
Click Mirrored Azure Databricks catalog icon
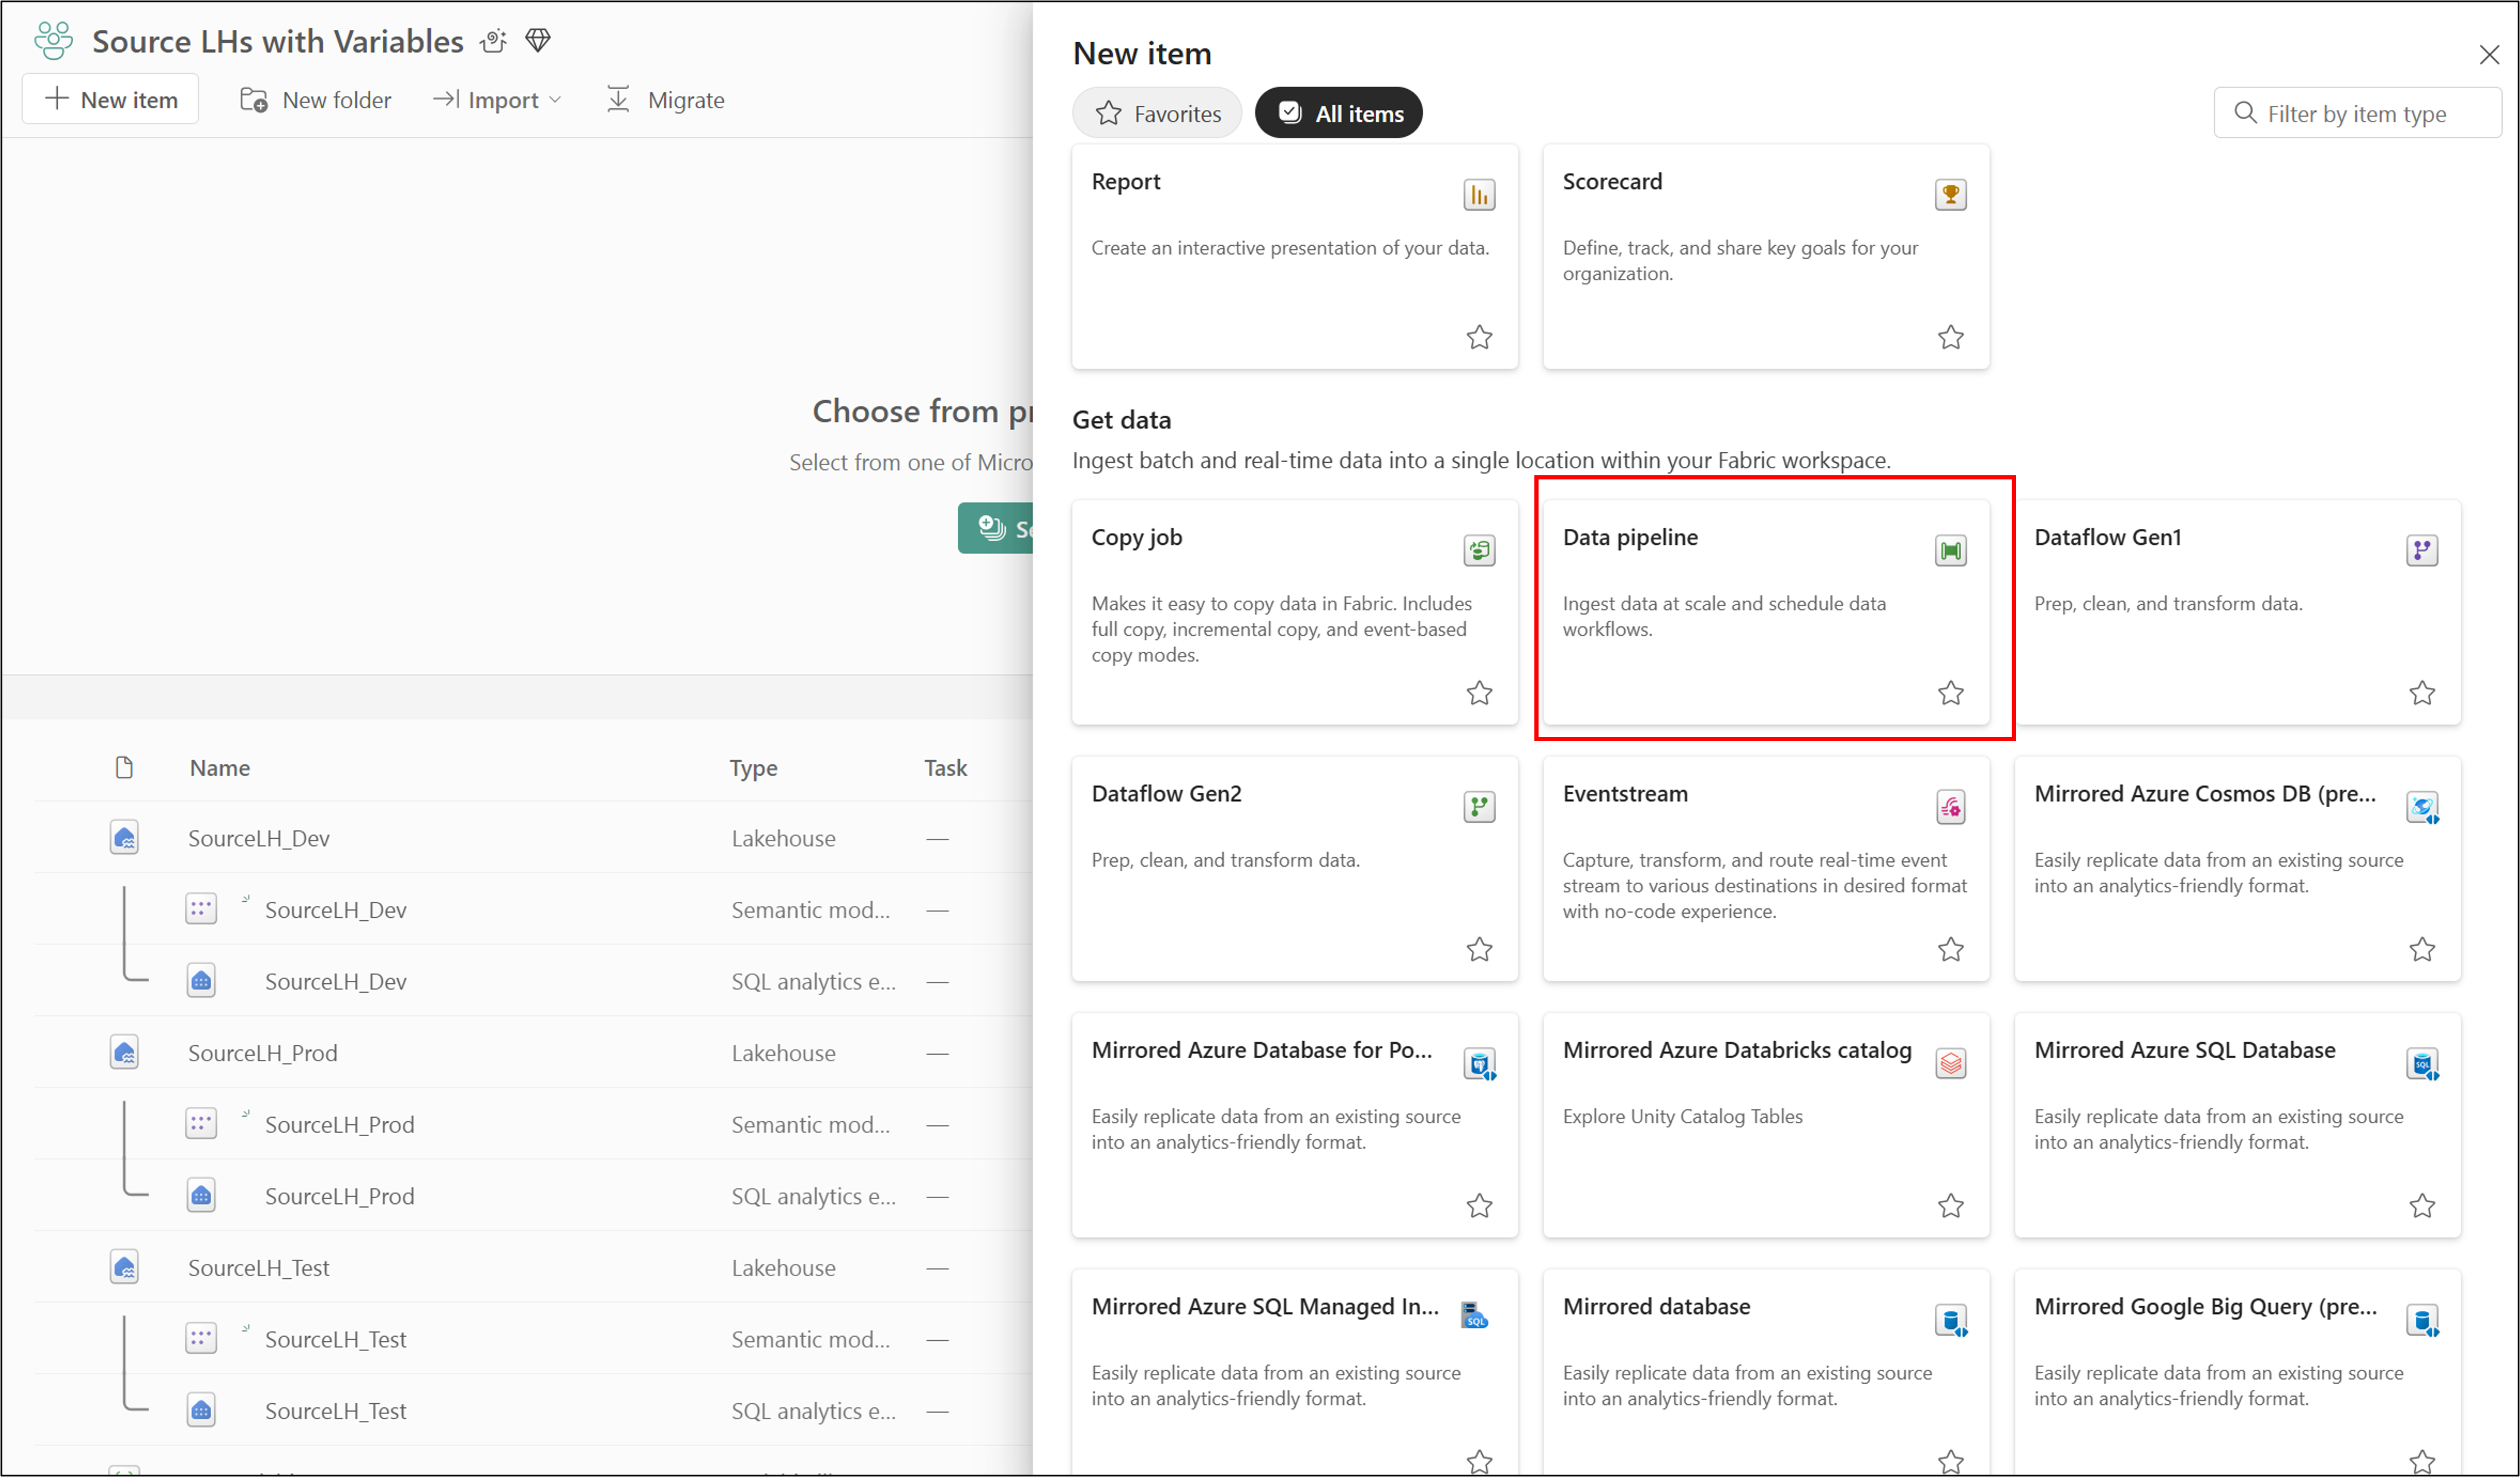click(1950, 1063)
